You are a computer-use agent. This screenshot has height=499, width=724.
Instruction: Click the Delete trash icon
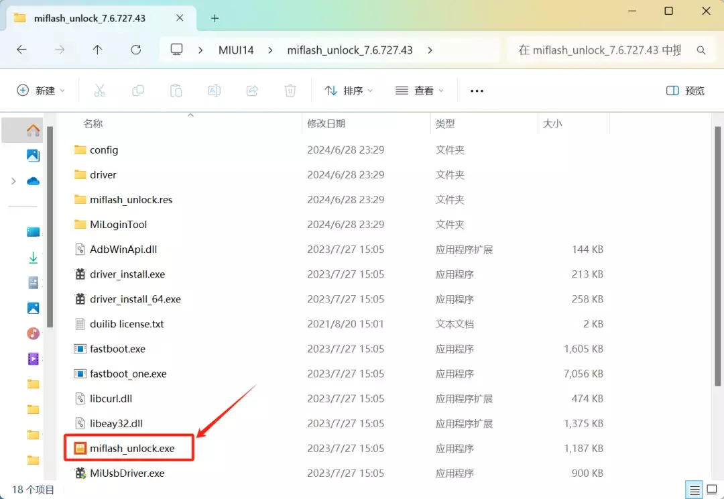tap(290, 91)
